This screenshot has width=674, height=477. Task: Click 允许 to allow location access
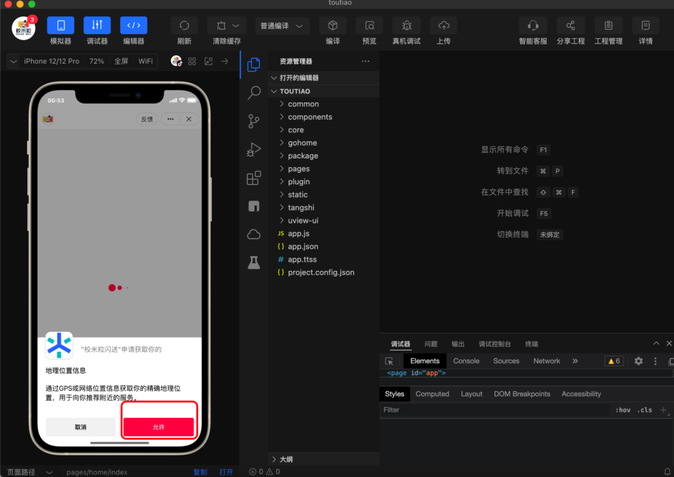tap(159, 426)
